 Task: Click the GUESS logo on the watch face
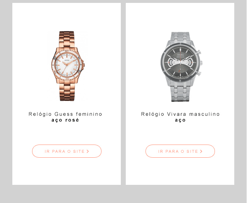coord(67,60)
